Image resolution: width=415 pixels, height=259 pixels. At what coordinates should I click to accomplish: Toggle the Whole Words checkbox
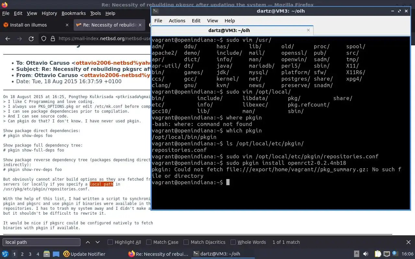tap(233, 242)
